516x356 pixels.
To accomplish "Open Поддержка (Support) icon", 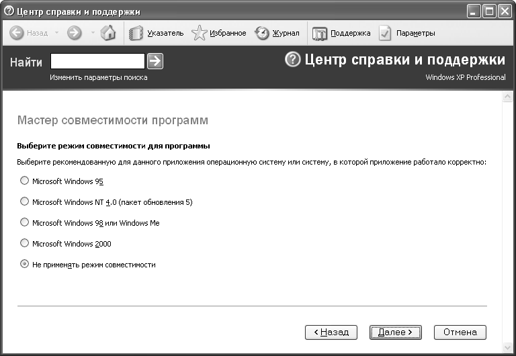I will [320, 33].
